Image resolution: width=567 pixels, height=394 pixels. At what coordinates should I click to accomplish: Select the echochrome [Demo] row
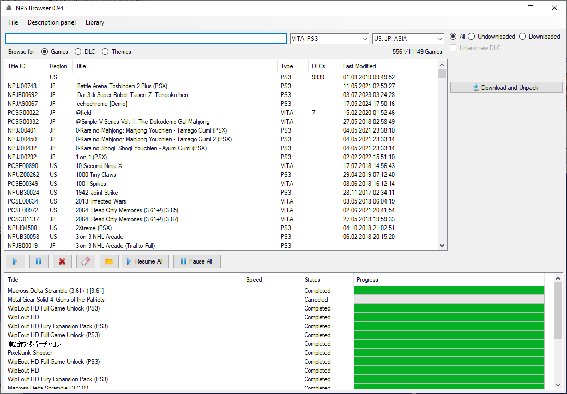coord(222,104)
